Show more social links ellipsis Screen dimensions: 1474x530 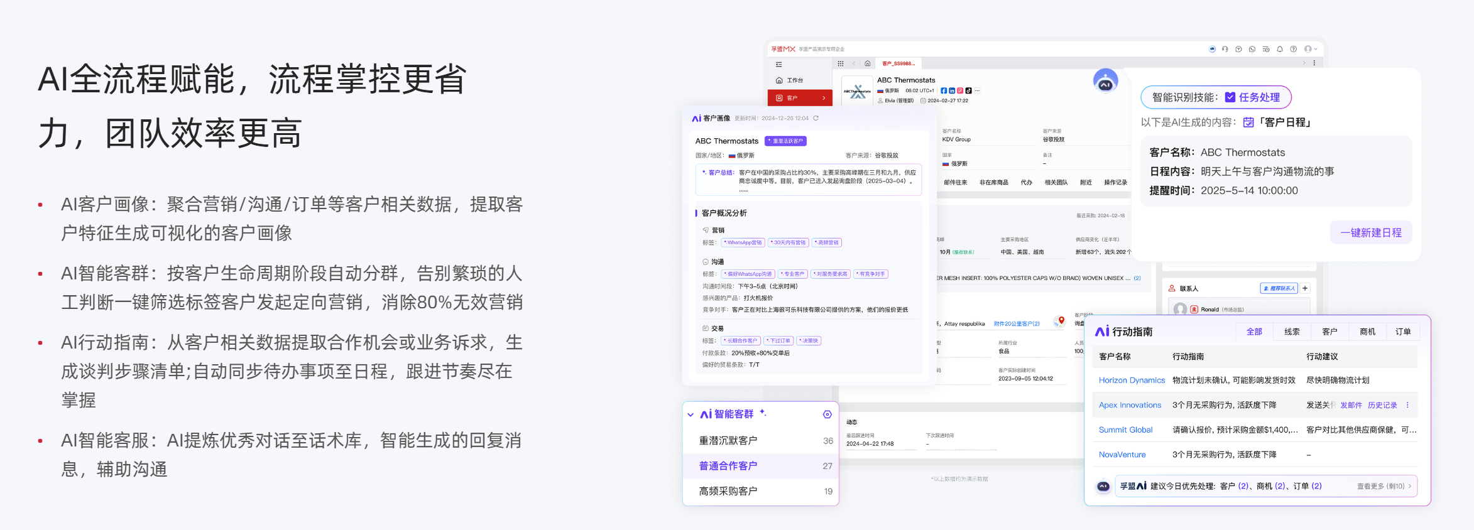tap(977, 90)
